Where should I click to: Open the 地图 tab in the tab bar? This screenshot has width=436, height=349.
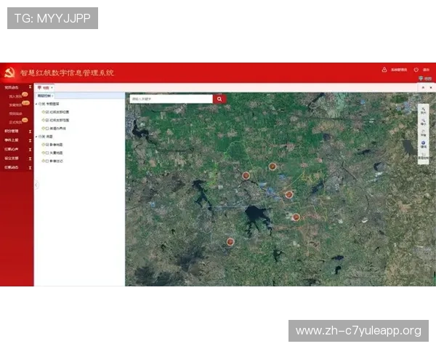click(45, 87)
